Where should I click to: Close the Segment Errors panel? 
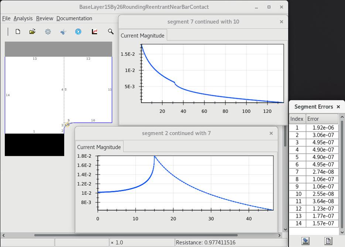point(338,107)
